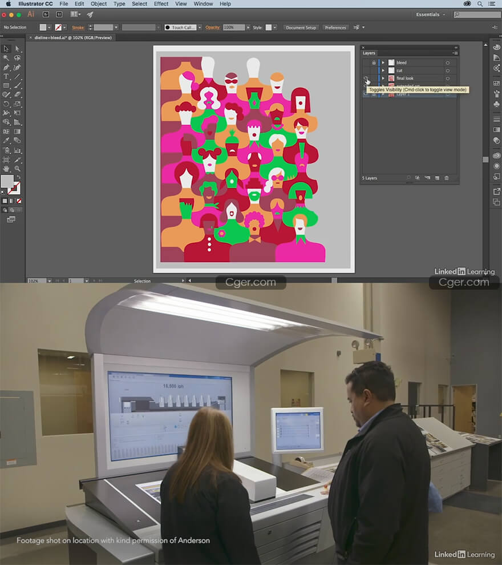Select the Artboard tool
The width and height of the screenshot is (502, 565).
click(x=6, y=159)
